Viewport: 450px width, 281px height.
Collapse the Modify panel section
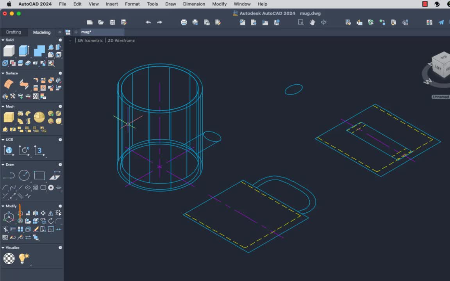(3, 206)
